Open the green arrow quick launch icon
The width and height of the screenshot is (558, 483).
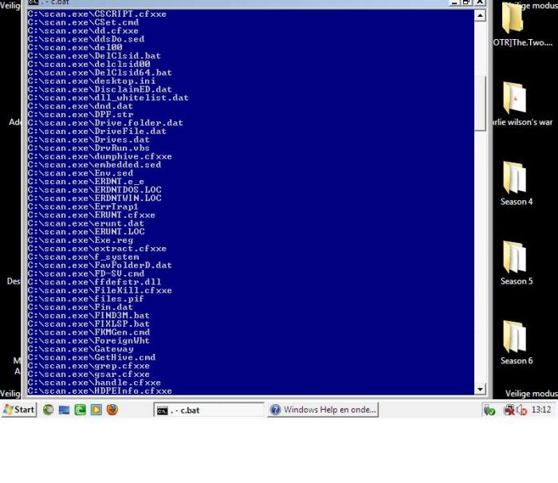(x=80, y=410)
